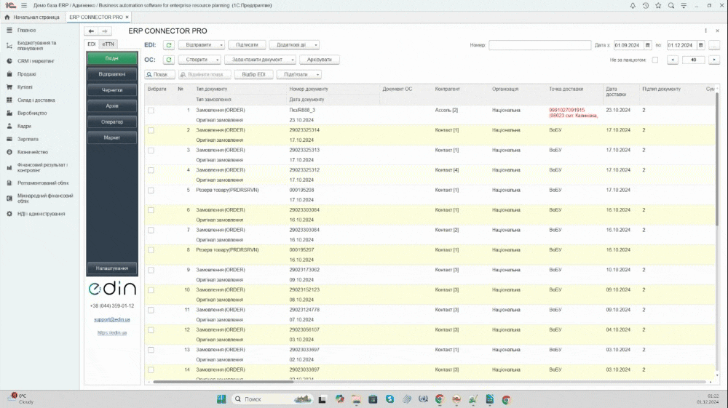Image resolution: width=728 pixels, height=408 pixels.
Task: Open the 'Продажі' section in sidebar
Action: [x=27, y=73]
